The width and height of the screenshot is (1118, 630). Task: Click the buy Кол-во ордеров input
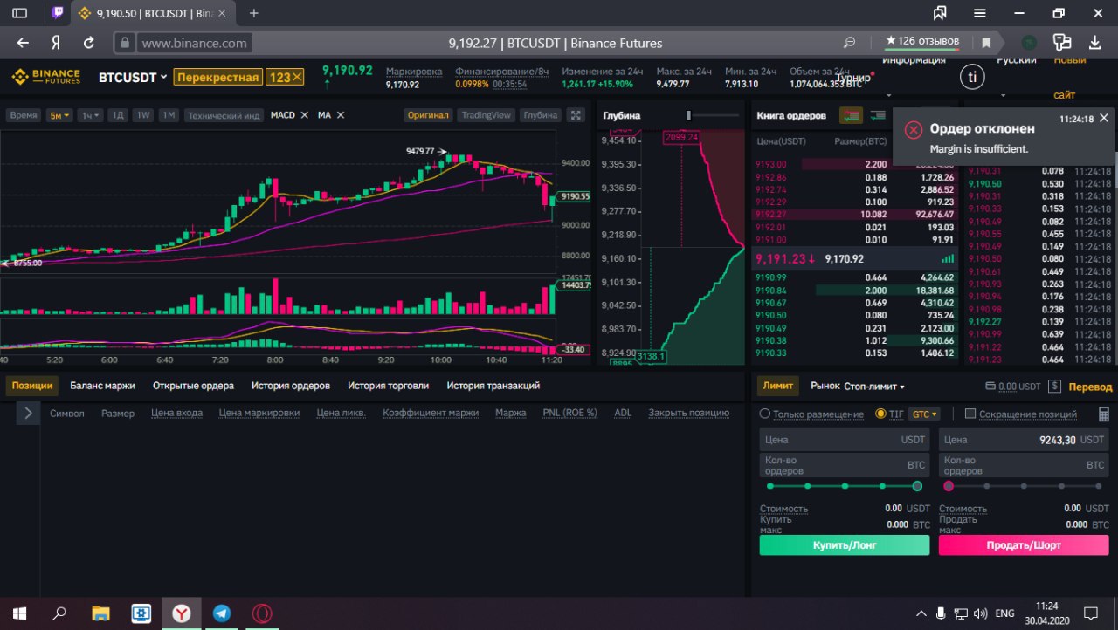pos(845,465)
